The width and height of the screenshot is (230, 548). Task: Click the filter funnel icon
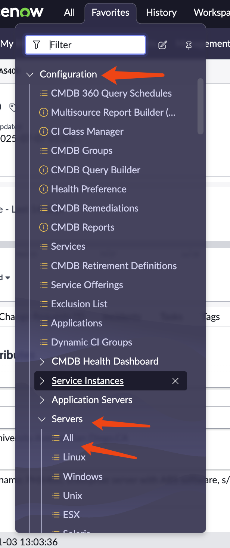tap(36, 45)
